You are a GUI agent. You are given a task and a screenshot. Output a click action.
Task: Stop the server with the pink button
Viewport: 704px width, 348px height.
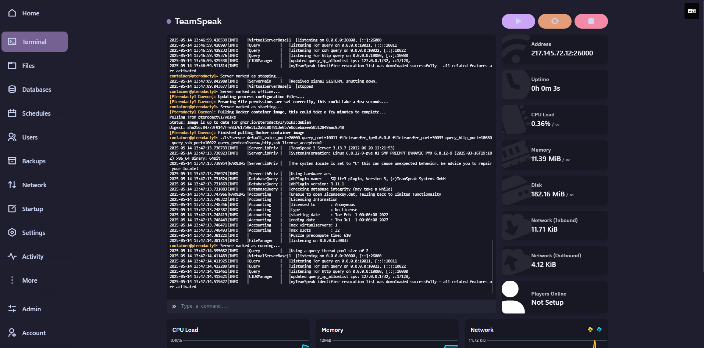tap(591, 21)
